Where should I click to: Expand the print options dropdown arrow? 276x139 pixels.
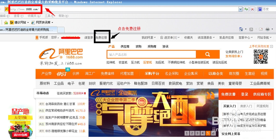pos(272,29)
